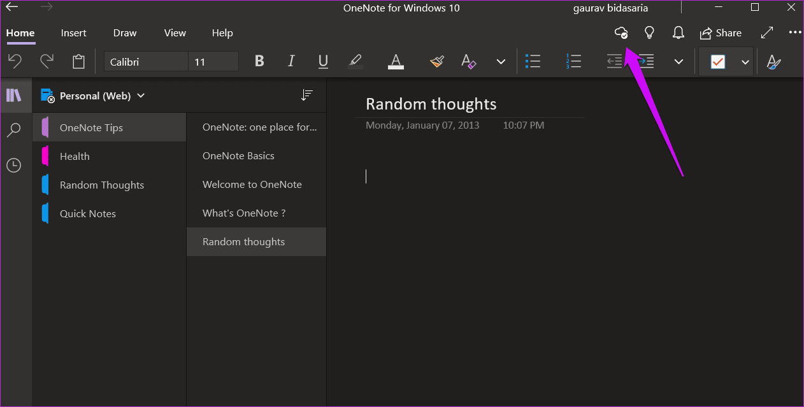
Task: Click the date Monday, January 07, 2013
Action: pyautogui.click(x=422, y=125)
